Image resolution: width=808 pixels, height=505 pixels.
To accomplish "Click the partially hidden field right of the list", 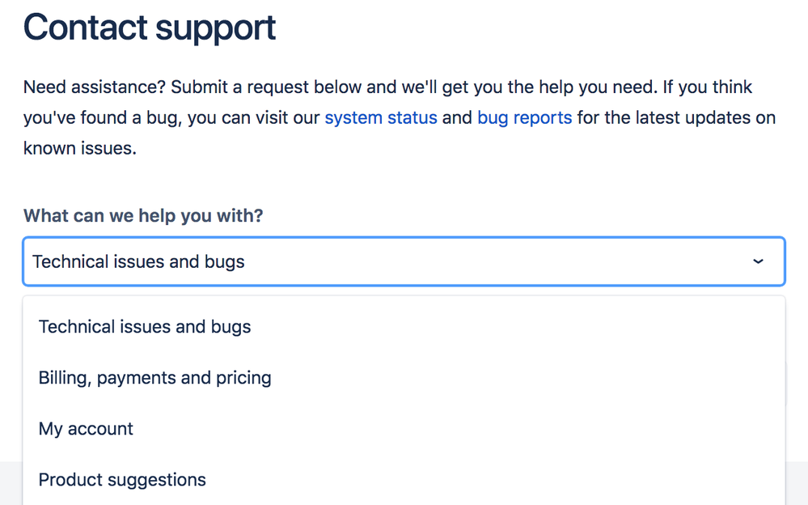I will coord(786,382).
